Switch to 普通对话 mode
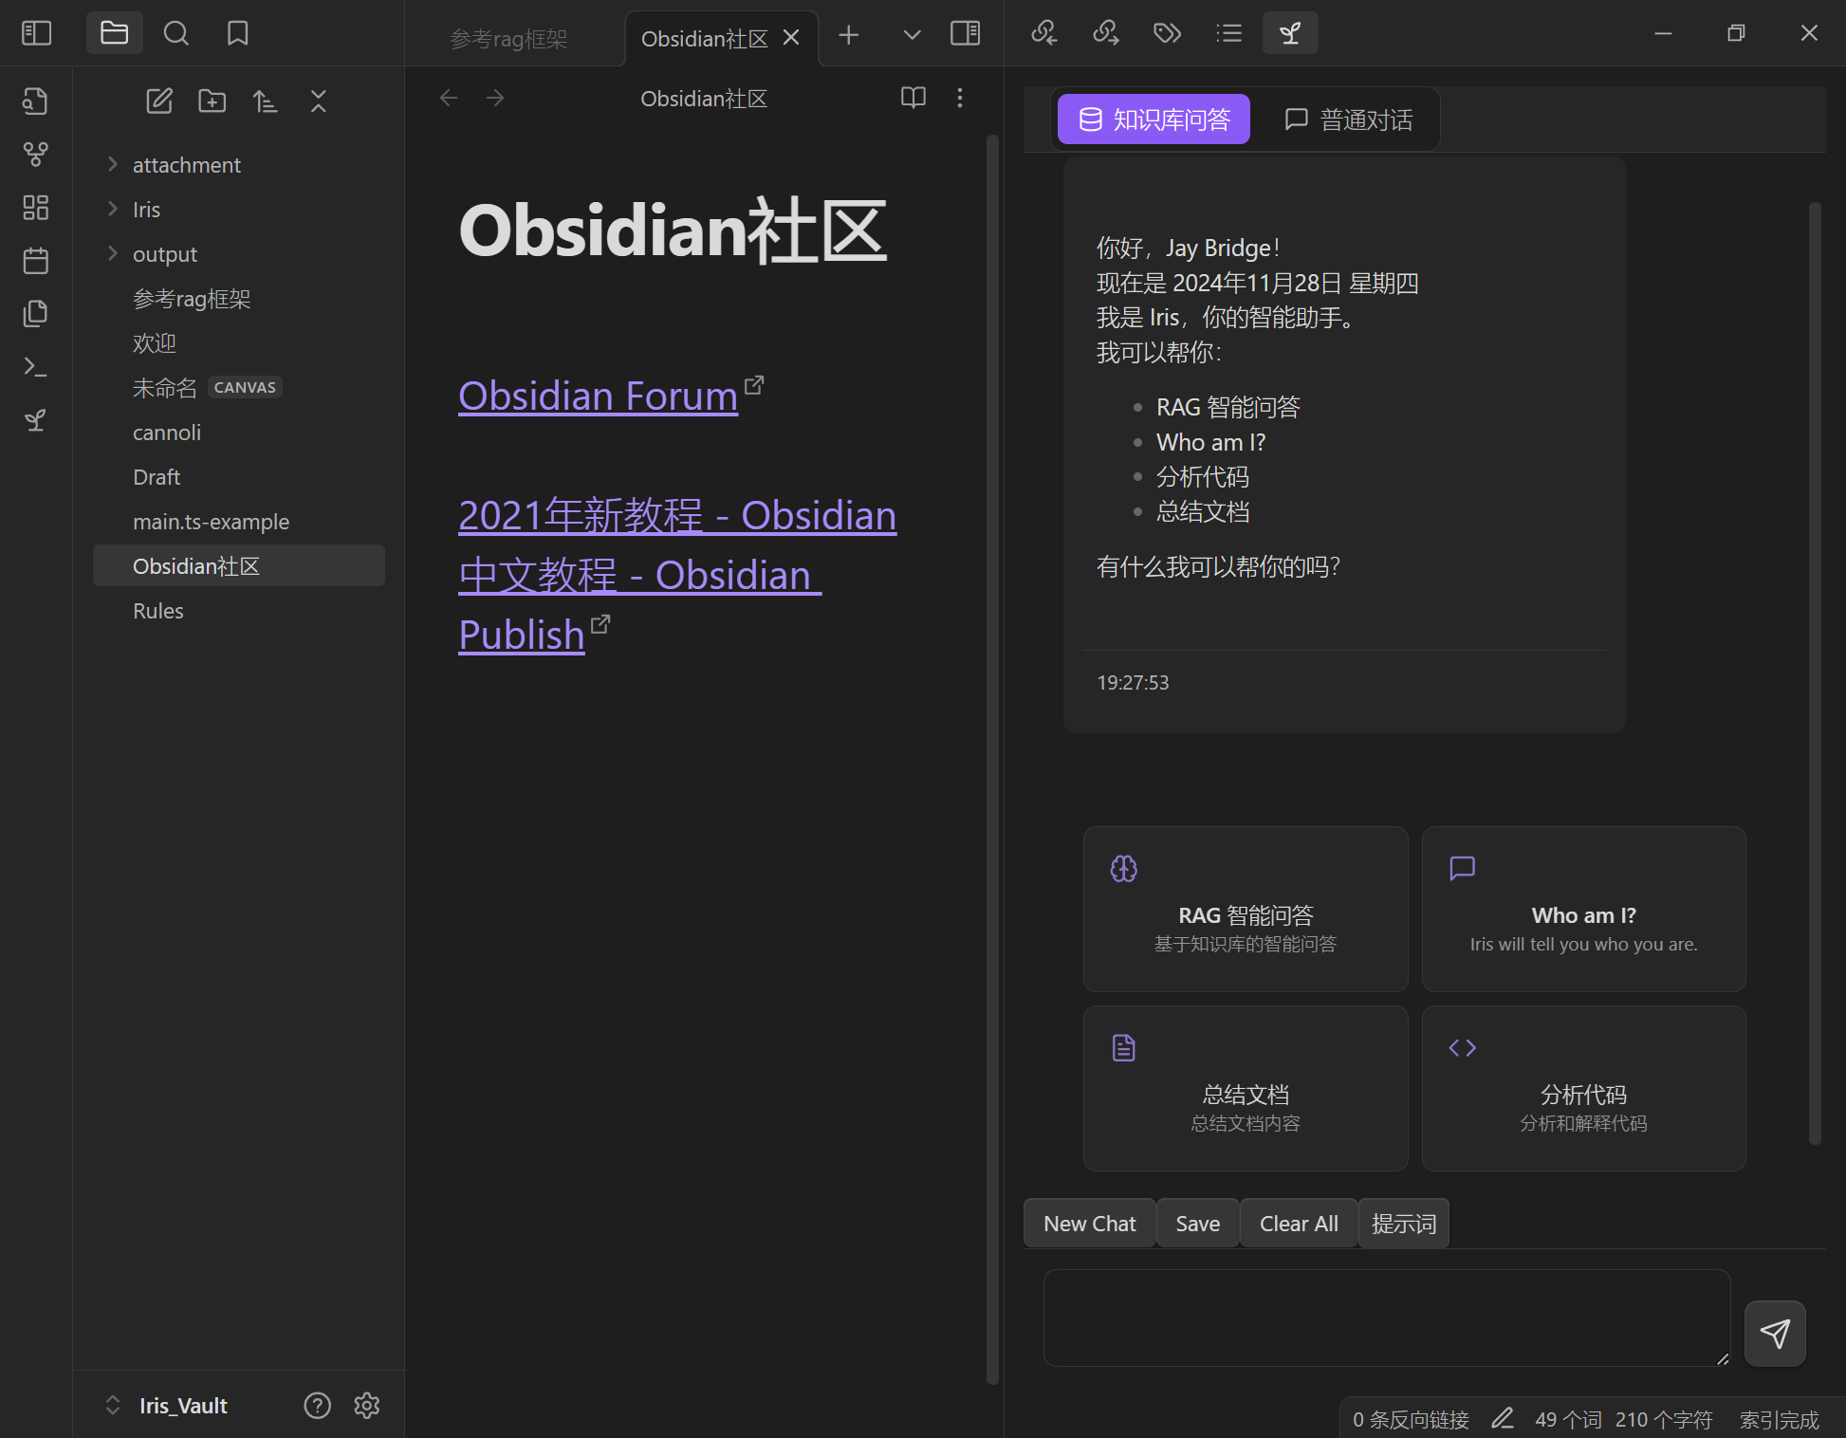 click(1349, 120)
